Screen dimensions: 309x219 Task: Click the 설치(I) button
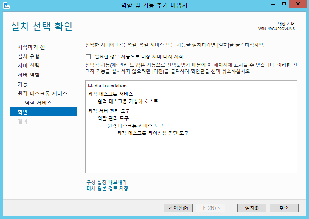pos(252,208)
